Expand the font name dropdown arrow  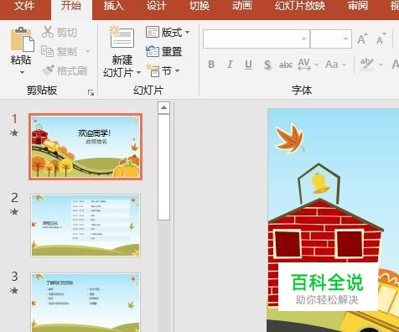tap(303, 39)
